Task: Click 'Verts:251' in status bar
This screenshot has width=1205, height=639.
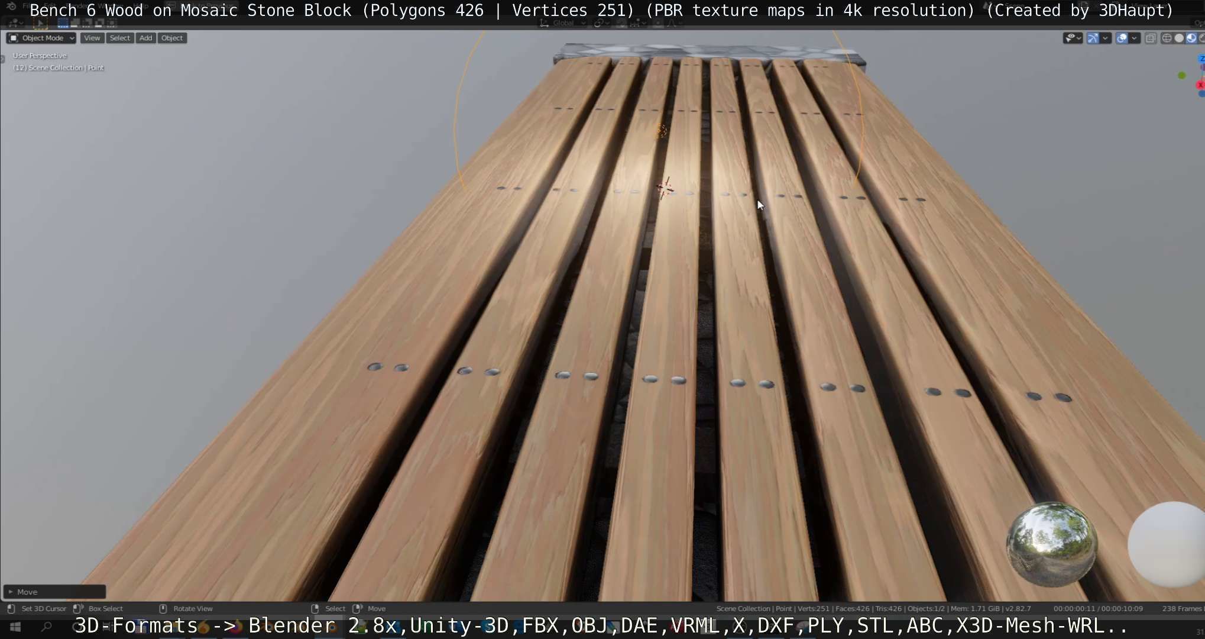Action: (813, 608)
